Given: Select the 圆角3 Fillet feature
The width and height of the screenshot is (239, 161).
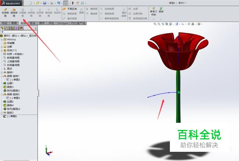Looking at the screenshot, I should (x=8, y=87).
